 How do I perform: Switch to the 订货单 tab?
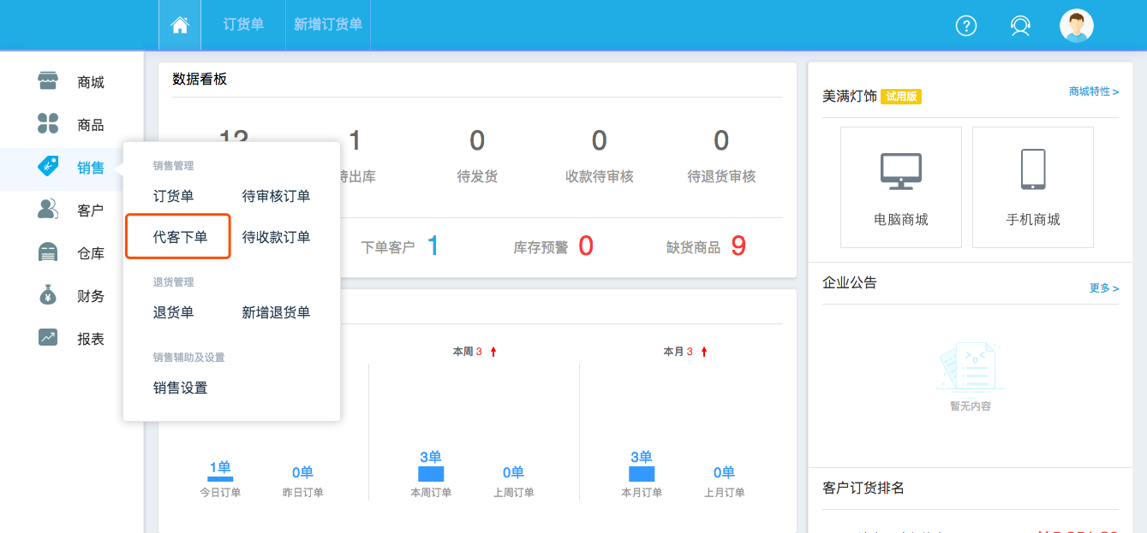(243, 25)
